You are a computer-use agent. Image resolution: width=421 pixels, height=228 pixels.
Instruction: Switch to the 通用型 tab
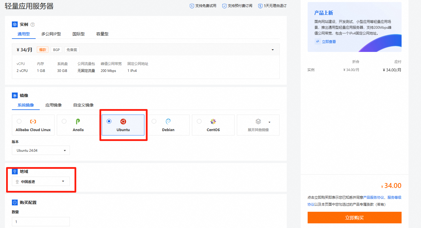click(x=24, y=34)
